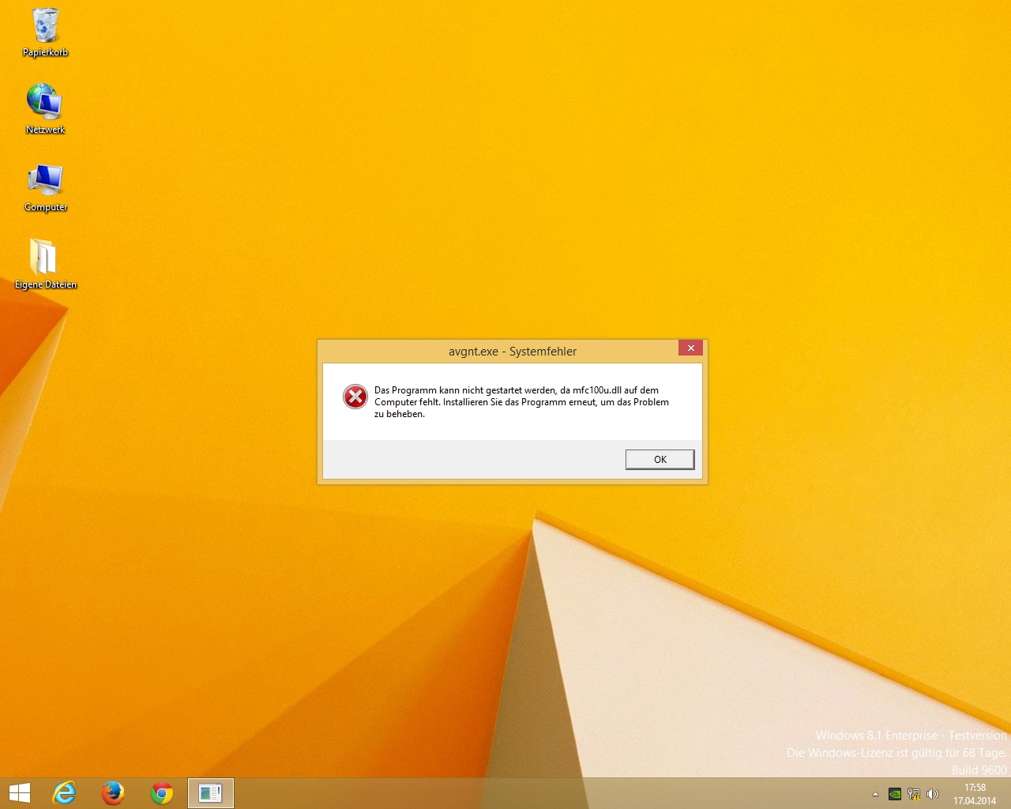Select the Computer desktop icon

(45, 187)
